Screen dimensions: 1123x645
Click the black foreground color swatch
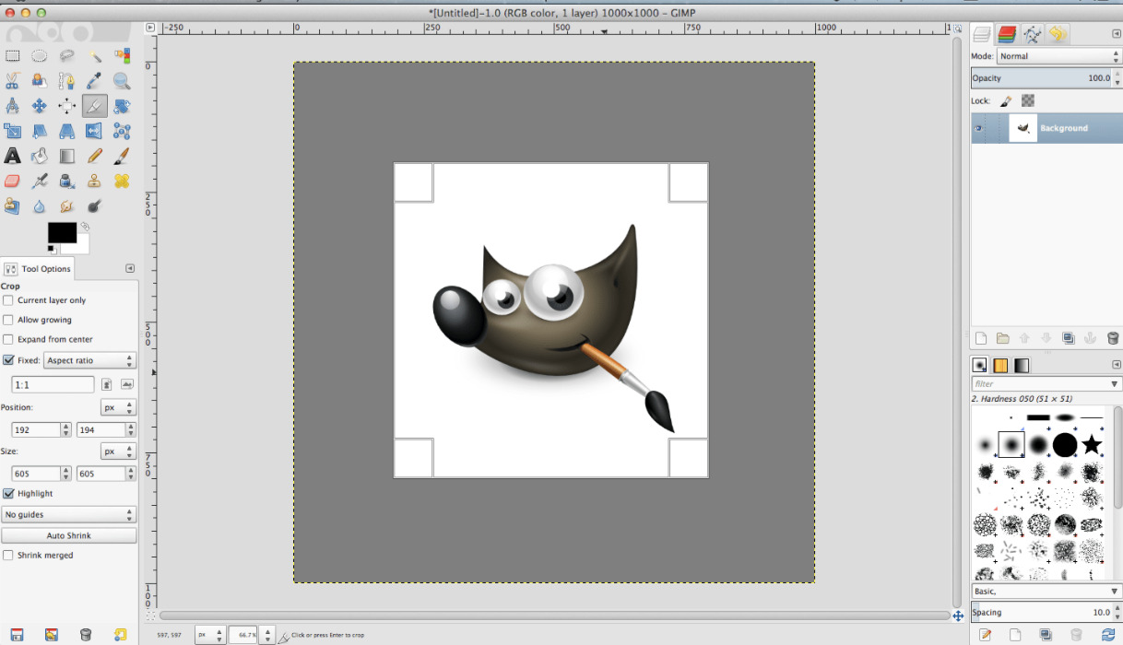62,232
